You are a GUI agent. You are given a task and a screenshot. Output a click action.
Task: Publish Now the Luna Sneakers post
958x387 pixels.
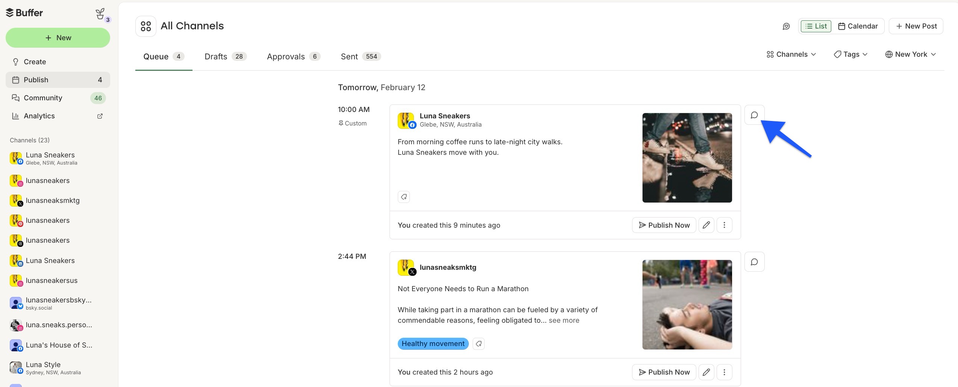point(664,225)
